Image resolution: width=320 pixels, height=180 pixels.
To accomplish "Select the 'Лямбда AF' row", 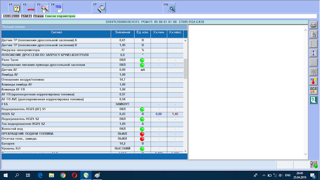I will [92, 75].
